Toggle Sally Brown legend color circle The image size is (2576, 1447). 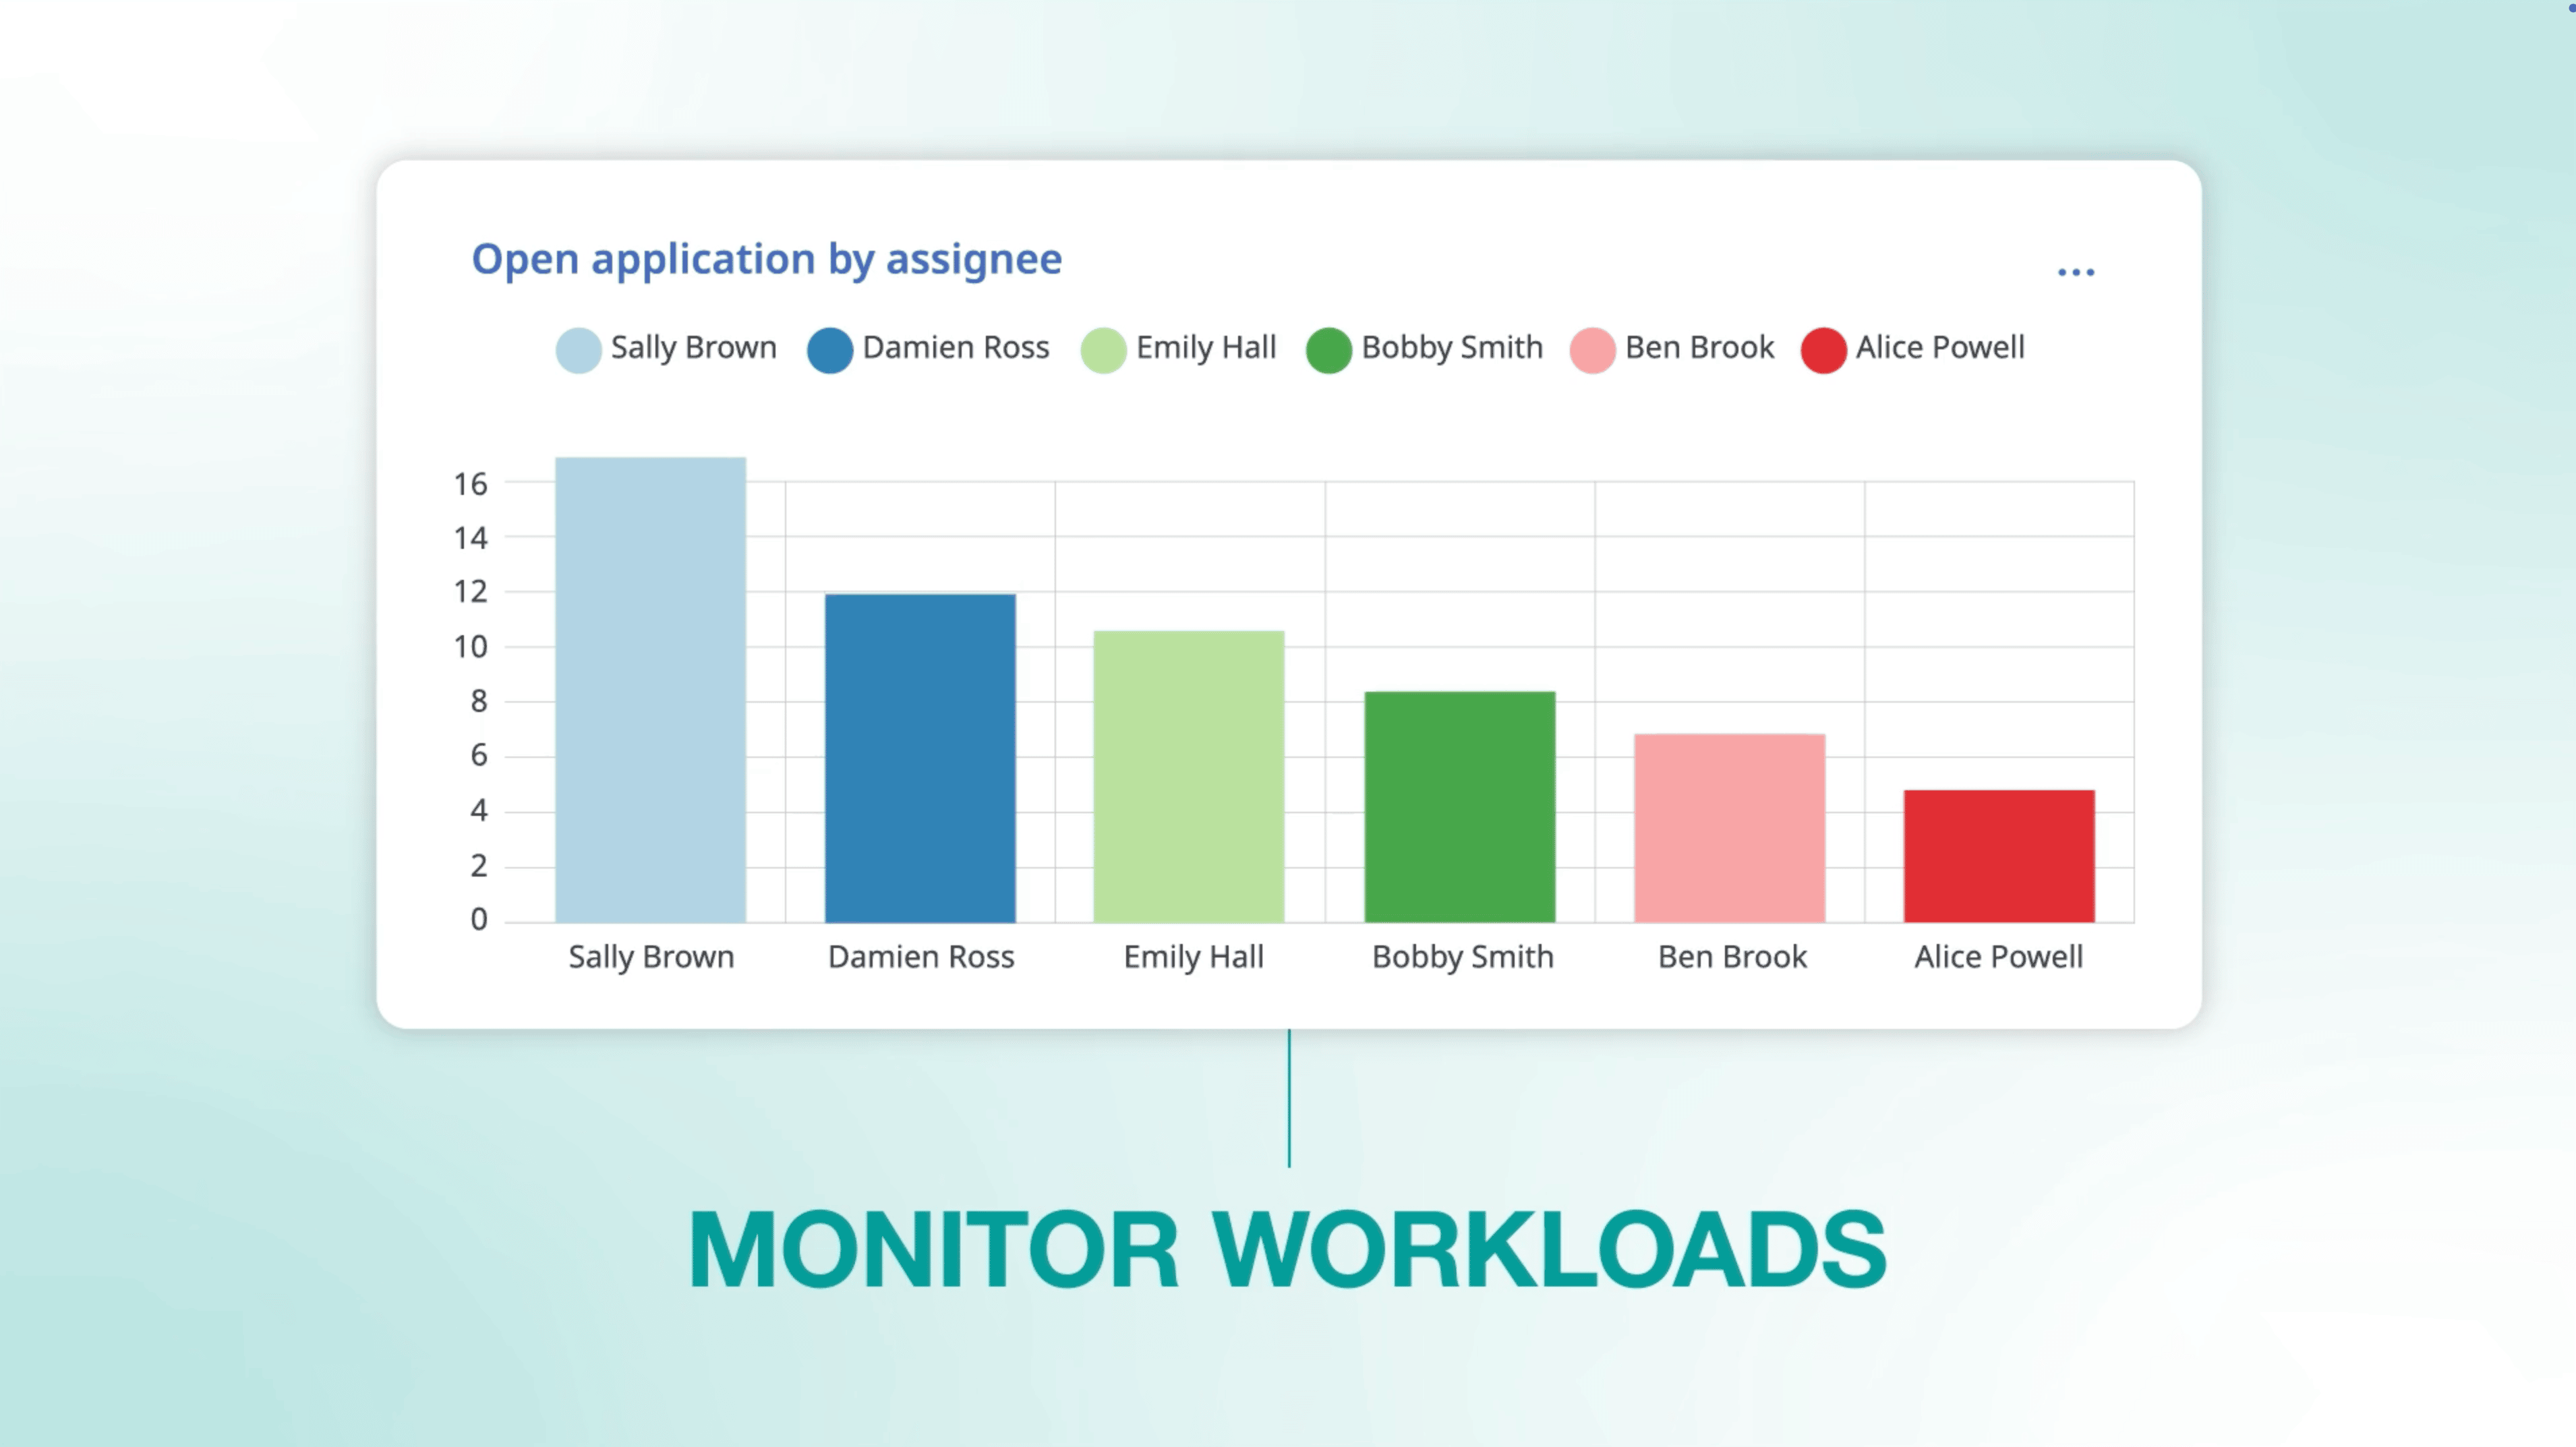point(578,350)
